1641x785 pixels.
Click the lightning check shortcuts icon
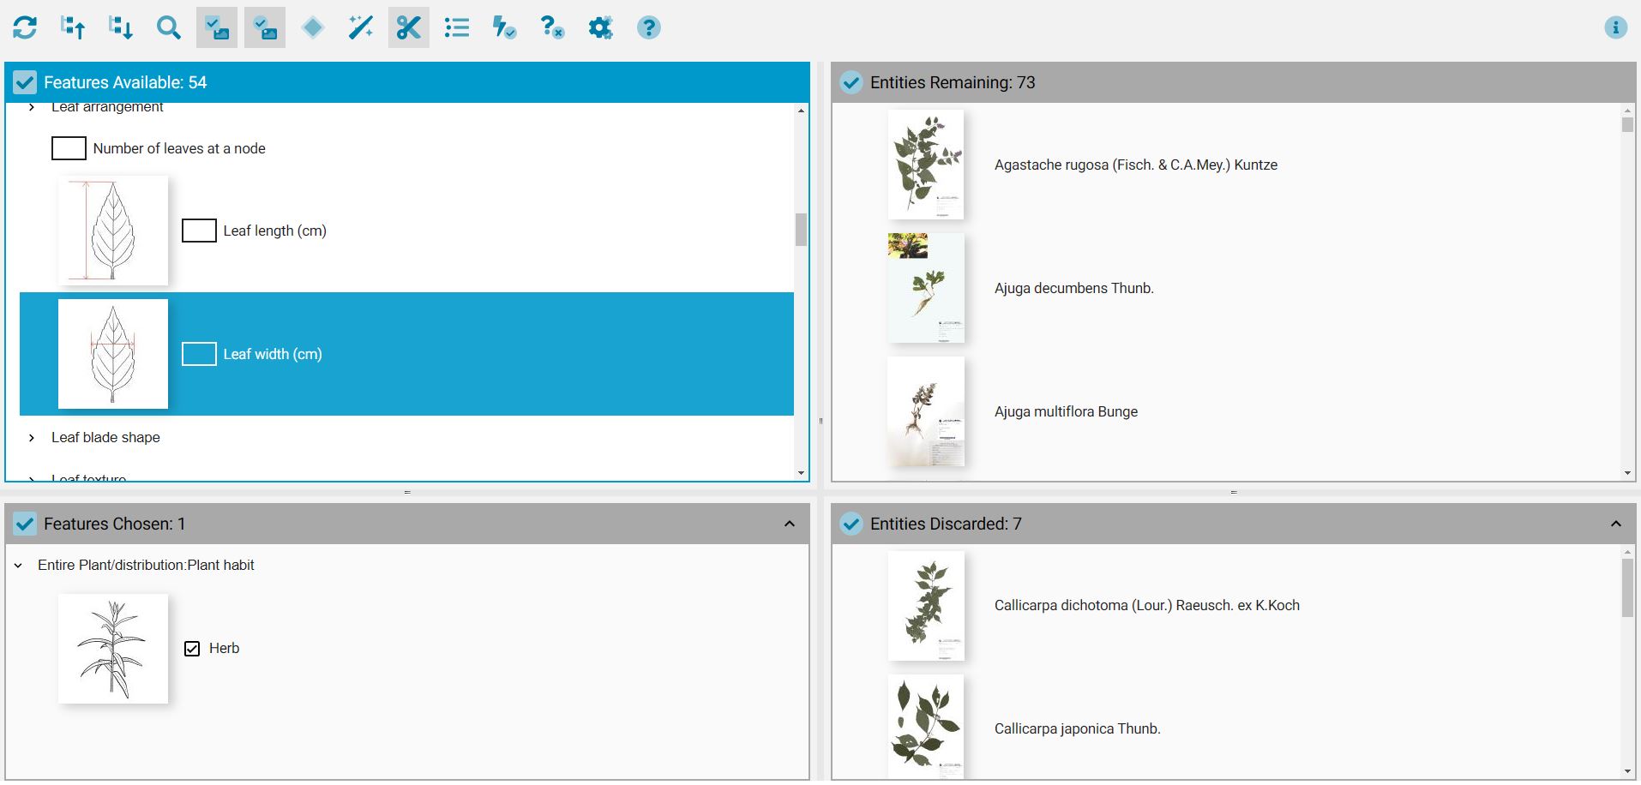[x=505, y=27]
